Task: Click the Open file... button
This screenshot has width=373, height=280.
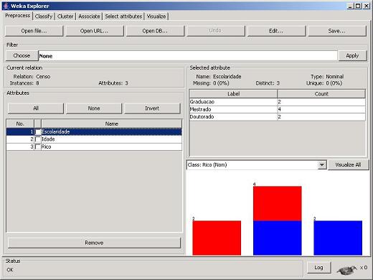Action: (34, 31)
